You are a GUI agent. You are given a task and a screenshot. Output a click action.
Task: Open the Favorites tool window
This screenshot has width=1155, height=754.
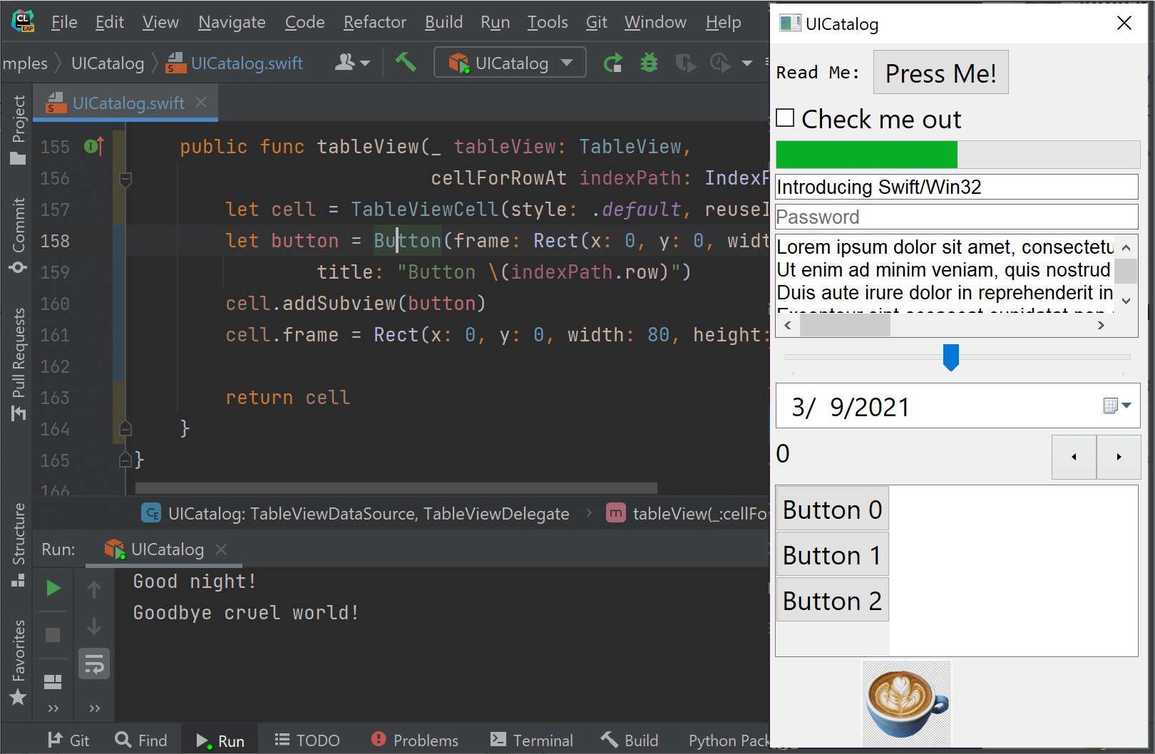point(18,662)
